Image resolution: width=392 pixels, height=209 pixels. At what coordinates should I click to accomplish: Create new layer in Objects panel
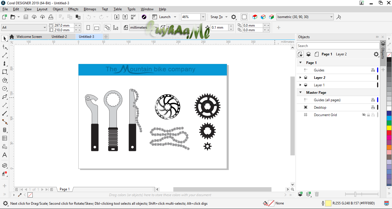click(x=300, y=194)
